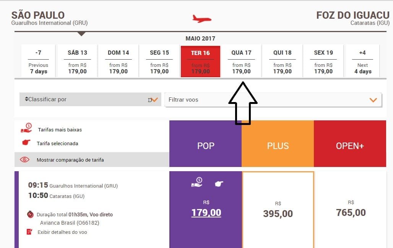Click the red airplane icon
393x248 pixels.
coord(202,19)
